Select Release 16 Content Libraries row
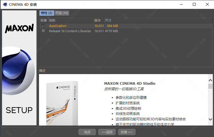The width and height of the screenshot is (214, 137). tap(126, 31)
